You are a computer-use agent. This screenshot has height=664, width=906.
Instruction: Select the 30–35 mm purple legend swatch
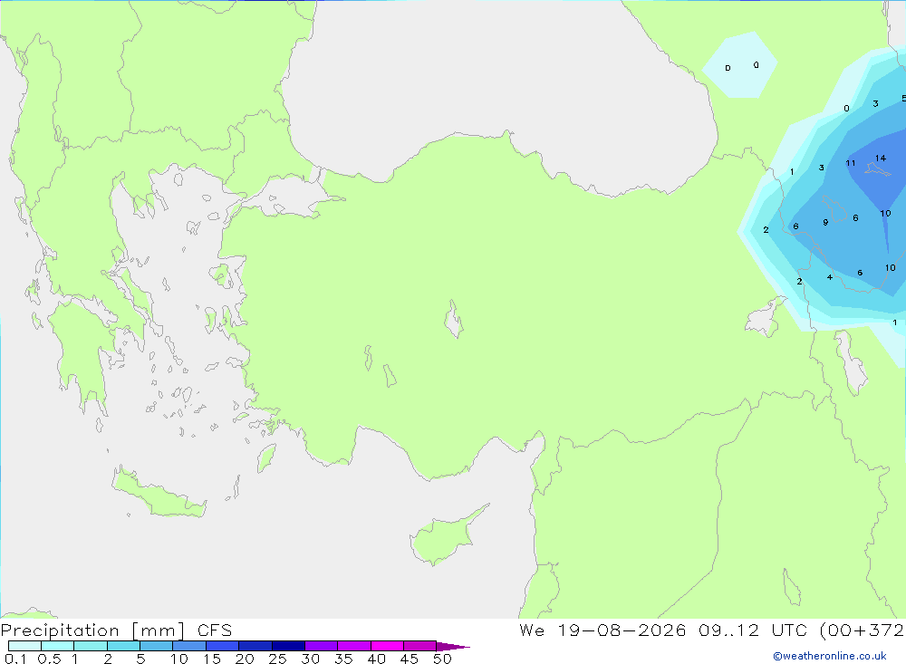point(322,646)
